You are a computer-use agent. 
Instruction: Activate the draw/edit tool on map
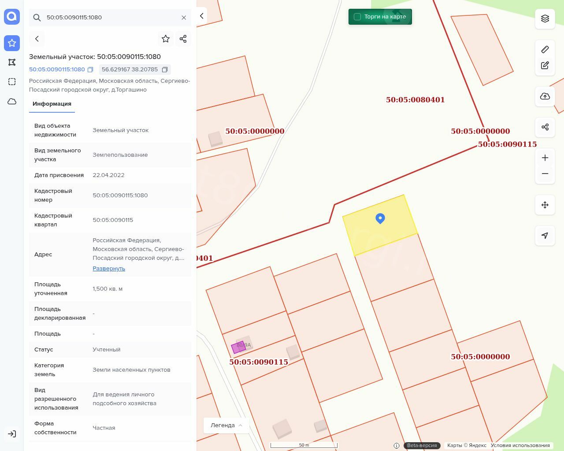click(x=545, y=65)
